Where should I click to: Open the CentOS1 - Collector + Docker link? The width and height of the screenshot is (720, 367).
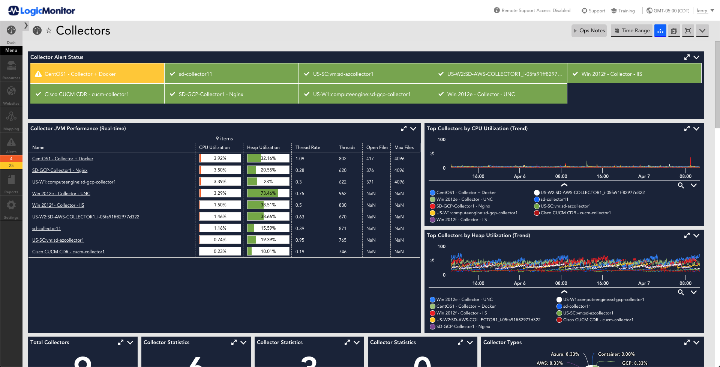(63, 158)
